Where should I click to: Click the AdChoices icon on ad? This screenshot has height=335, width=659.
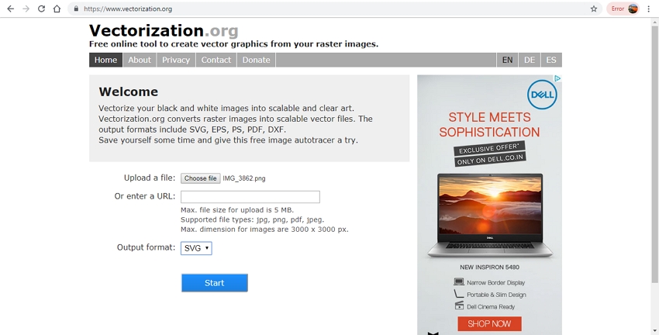(557, 79)
